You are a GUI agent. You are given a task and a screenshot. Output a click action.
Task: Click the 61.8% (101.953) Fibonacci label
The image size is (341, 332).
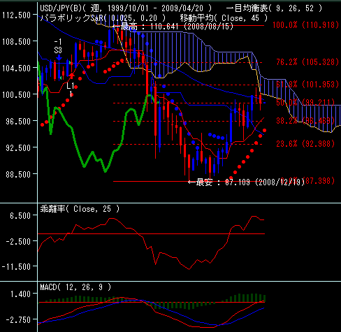coord(307,85)
